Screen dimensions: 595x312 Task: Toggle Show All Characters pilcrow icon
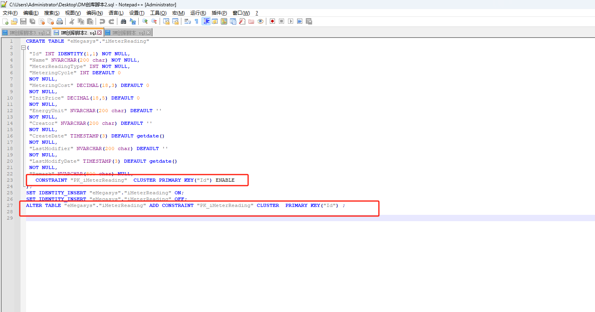(x=197, y=21)
